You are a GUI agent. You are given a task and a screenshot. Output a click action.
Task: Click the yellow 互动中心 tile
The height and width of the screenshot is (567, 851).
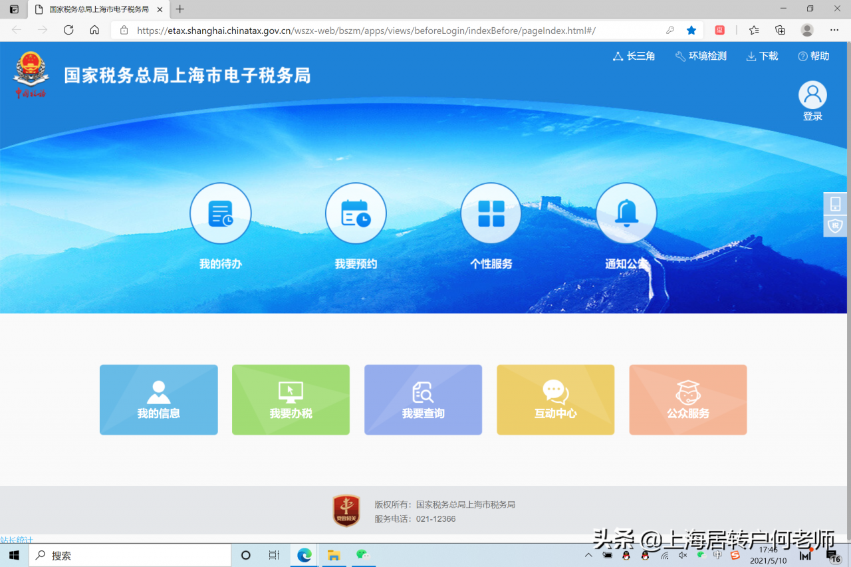(x=555, y=399)
